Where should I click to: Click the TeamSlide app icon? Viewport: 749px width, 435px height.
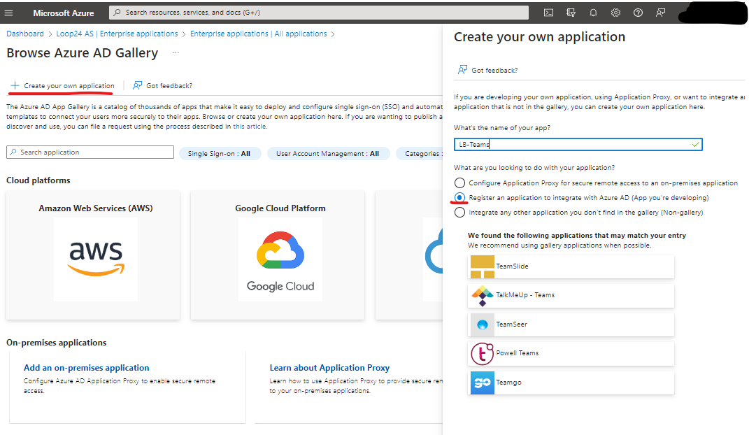483,266
